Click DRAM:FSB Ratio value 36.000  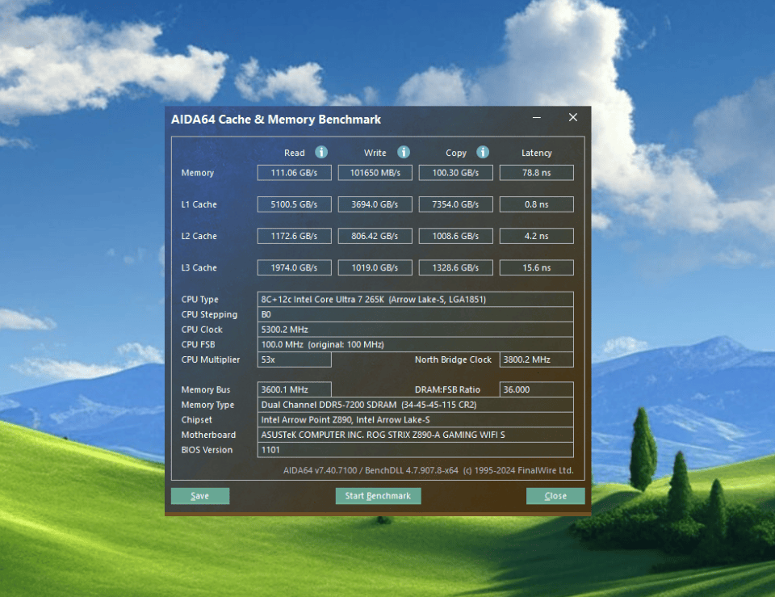click(x=537, y=389)
